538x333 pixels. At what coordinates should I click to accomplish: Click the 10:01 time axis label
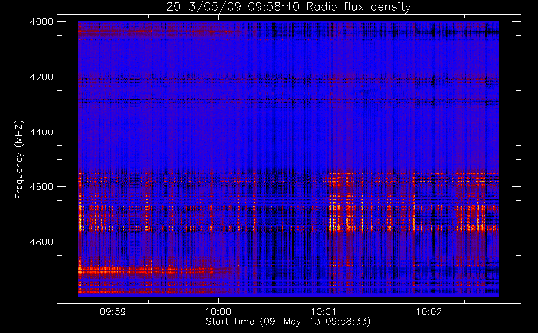[x=324, y=312]
